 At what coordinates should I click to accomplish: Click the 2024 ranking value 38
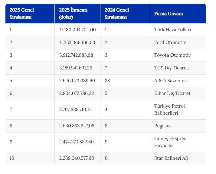107,80
